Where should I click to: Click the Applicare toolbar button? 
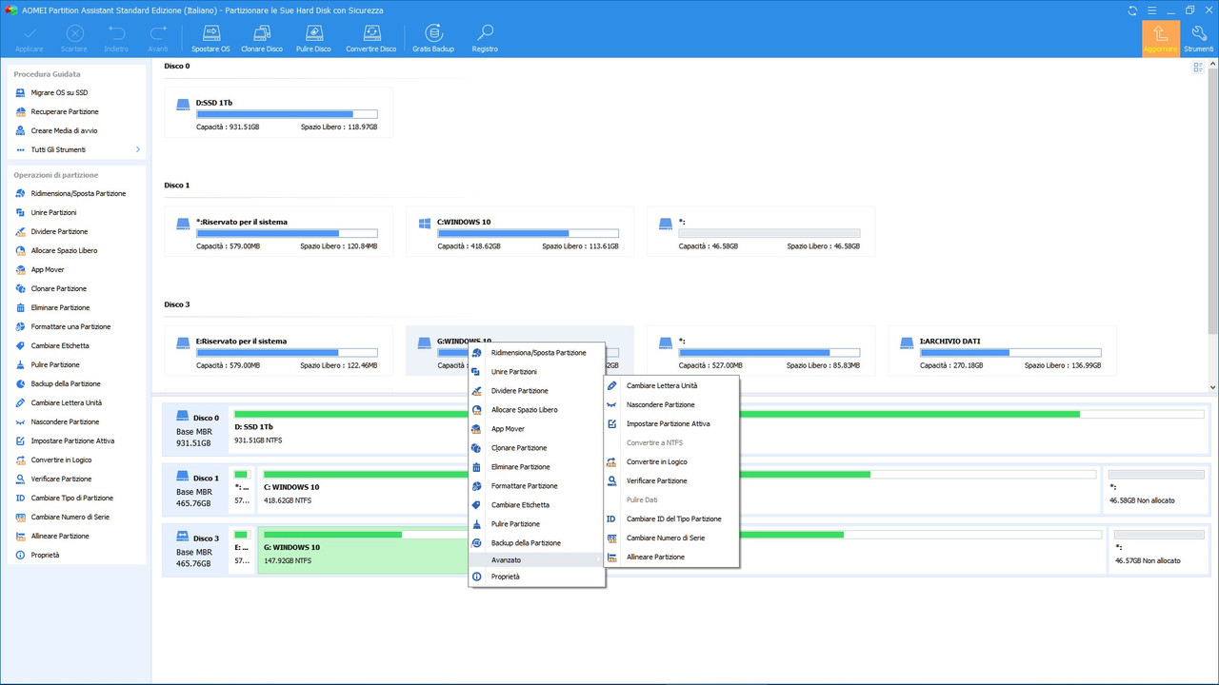pyautogui.click(x=30, y=38)
